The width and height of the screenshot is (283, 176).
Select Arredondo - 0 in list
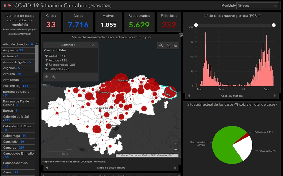pos(18,80)
